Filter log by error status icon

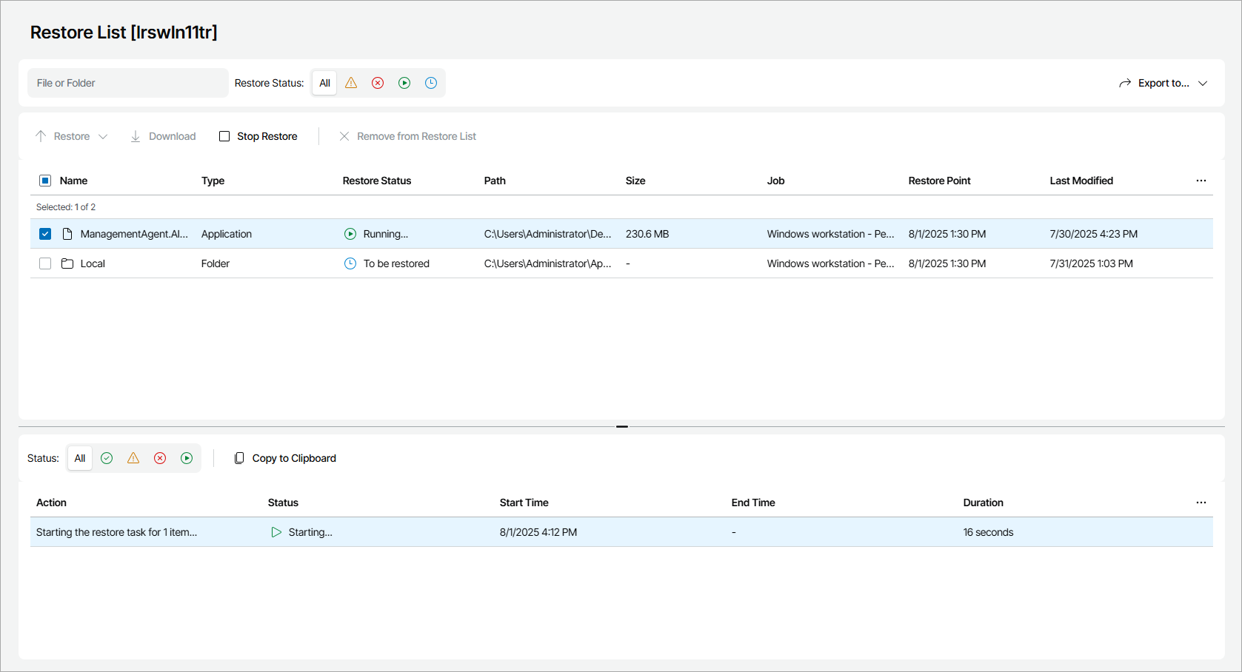pyautogui.click(x=160, y=458)
